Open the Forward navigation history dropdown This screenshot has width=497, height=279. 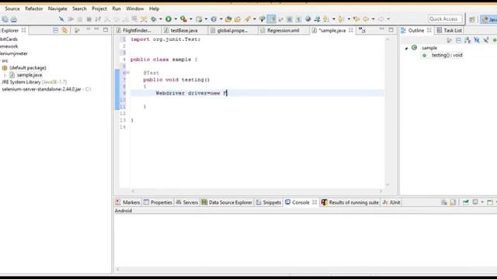pyautogui.click(x=388, y=19)
